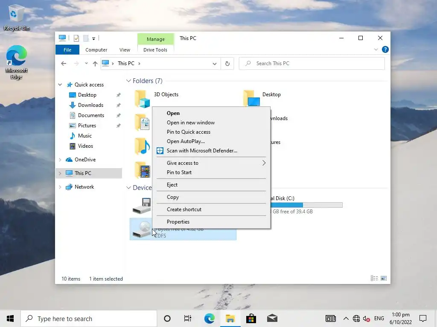Click the taskbar search box

coord(89,318)
